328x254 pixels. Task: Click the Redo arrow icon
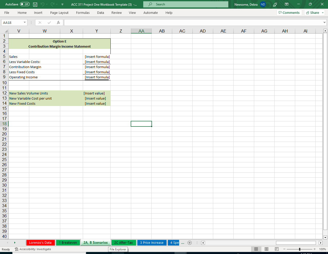(x=53, y=4)
